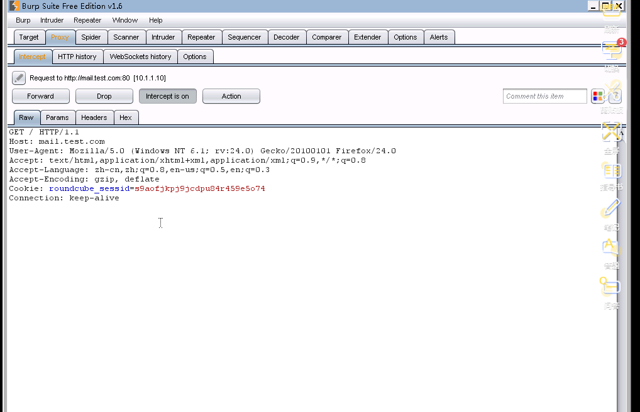Open the WebSockets history sub-tab
This screenshot has height=412, width=640.
pyautogui.click(x=140, y=57)
